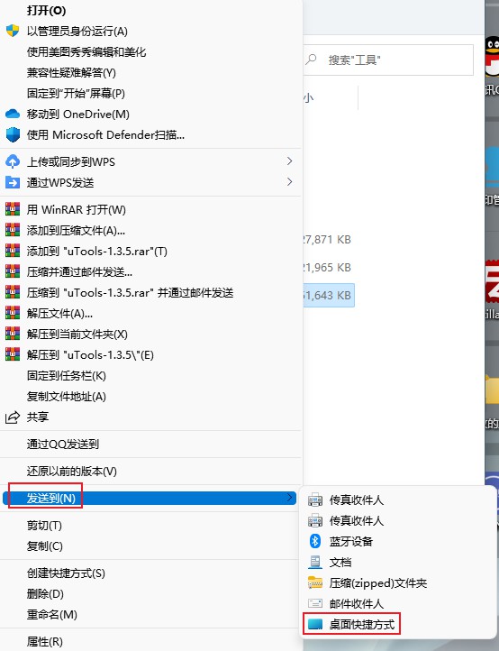This screenshot has width=499, height=651.
Task: Click the document icon beside 文档
Action: [x=315, y=562]
